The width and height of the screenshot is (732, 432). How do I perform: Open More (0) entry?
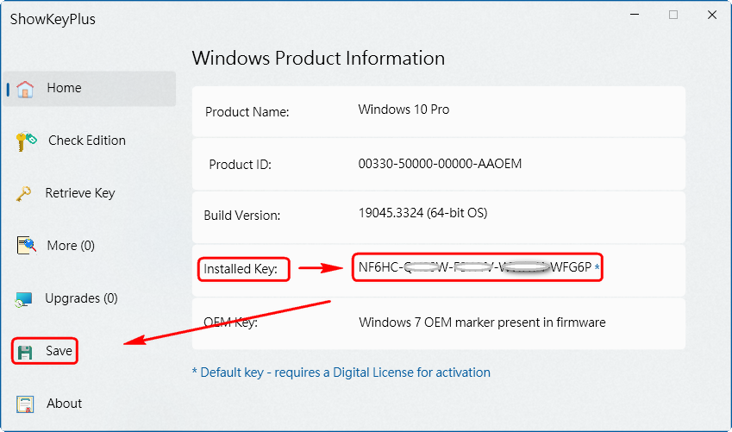pos(71,246)
